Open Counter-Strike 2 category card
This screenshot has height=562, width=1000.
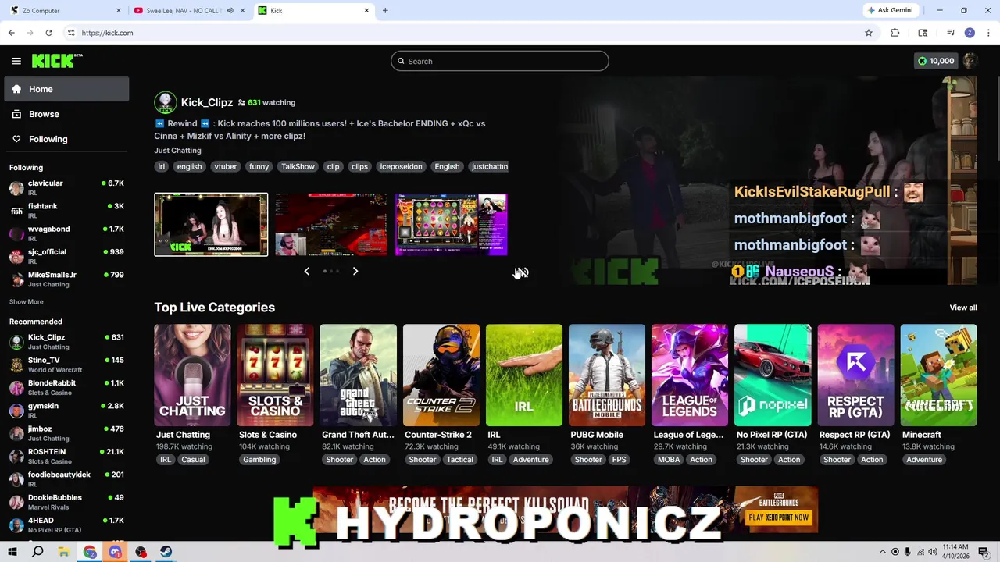pos(441,375)
